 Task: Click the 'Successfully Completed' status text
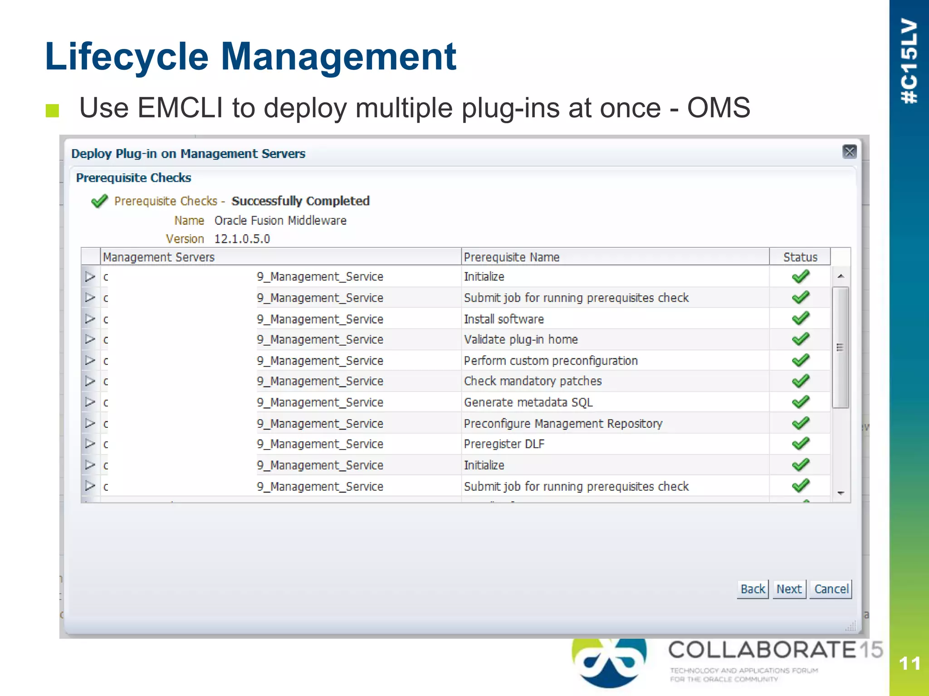coord(300,201)
